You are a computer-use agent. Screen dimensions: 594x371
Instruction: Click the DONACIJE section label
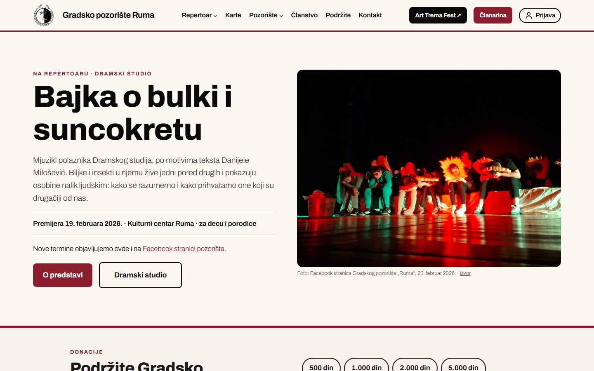click(87, 352)
